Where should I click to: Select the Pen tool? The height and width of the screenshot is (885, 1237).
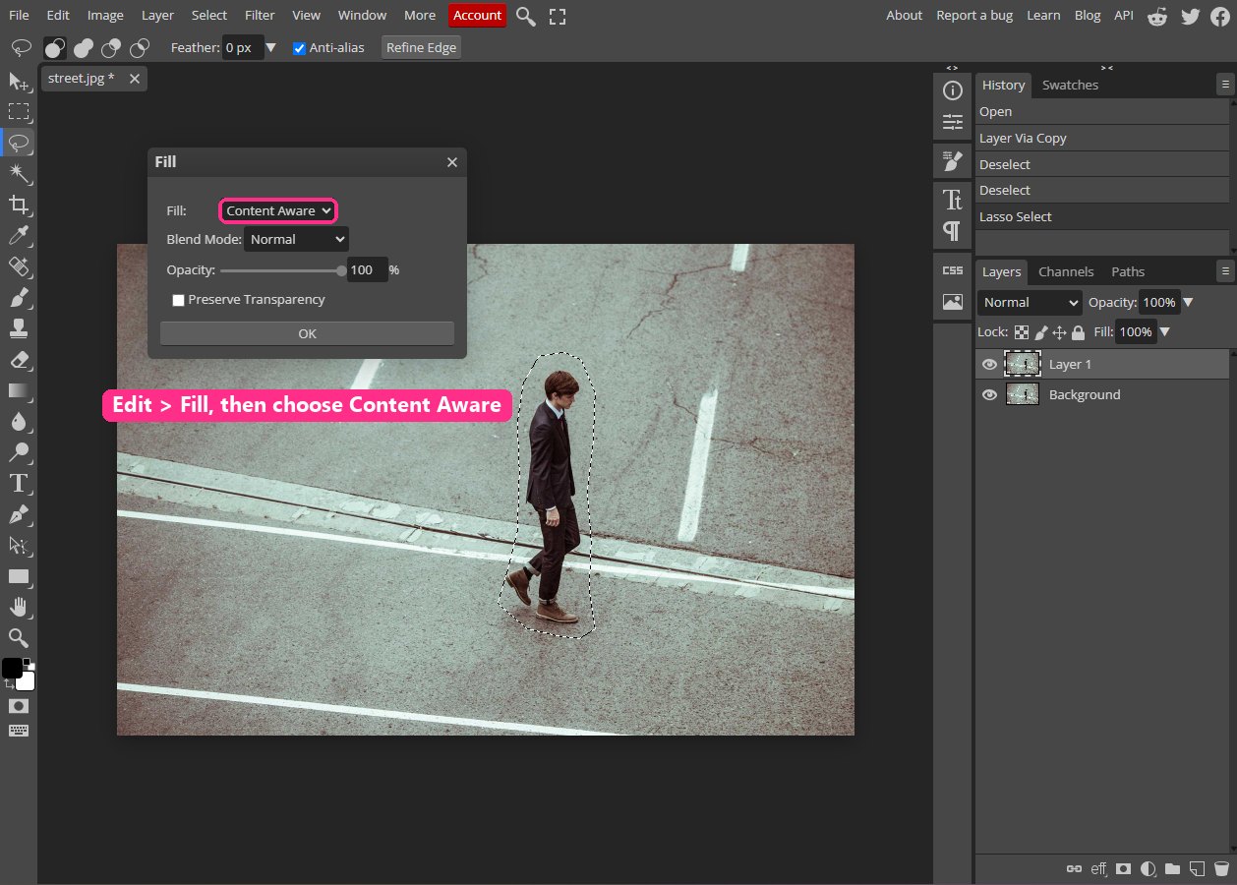coord(19,514)
